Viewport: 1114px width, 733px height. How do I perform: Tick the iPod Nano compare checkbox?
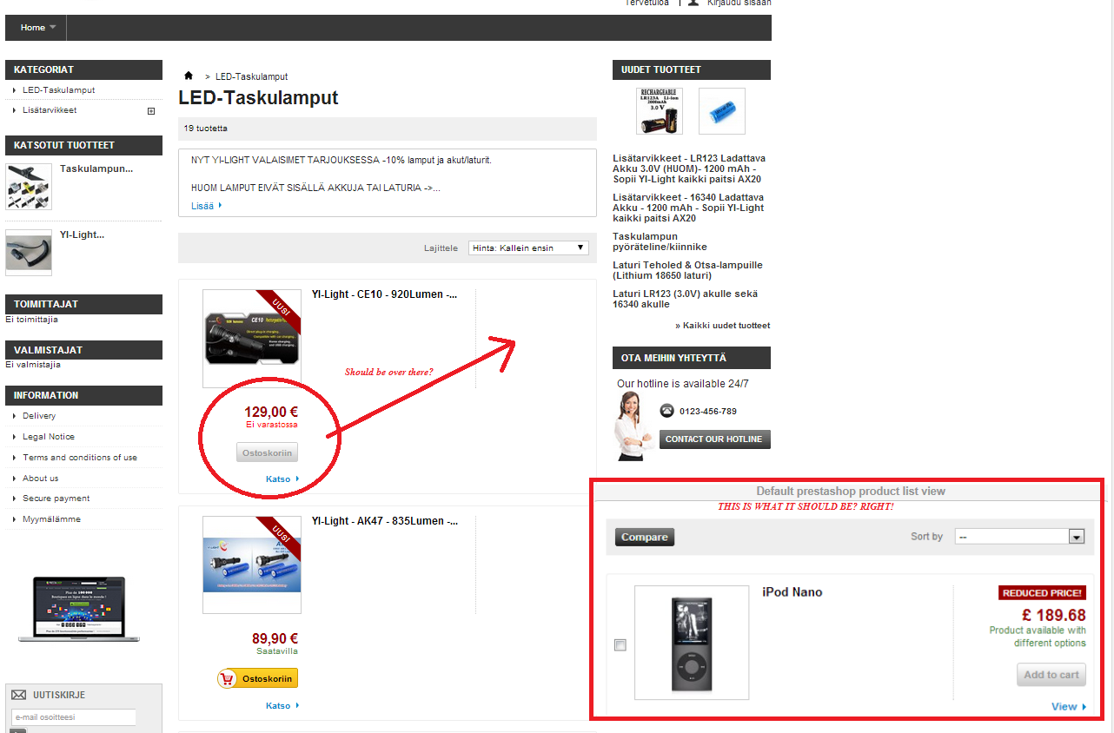click(620, 645)
